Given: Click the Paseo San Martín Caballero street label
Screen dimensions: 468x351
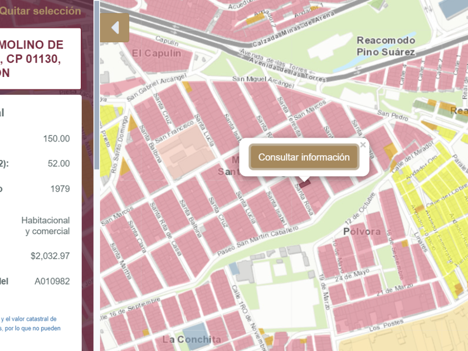Looking at the screenshot, I should pos(257,241).
